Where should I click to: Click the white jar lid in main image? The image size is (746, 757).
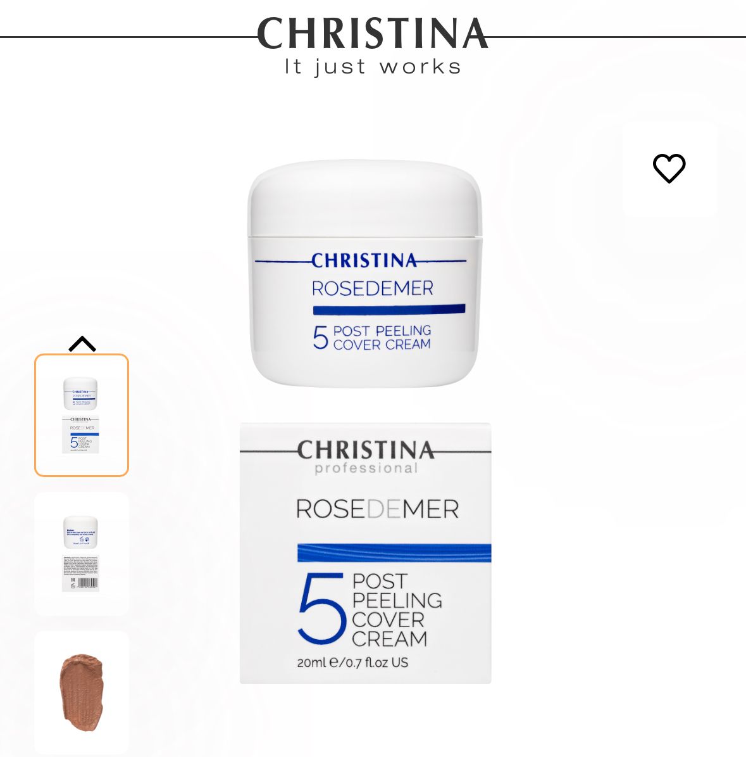pos(365,198)
